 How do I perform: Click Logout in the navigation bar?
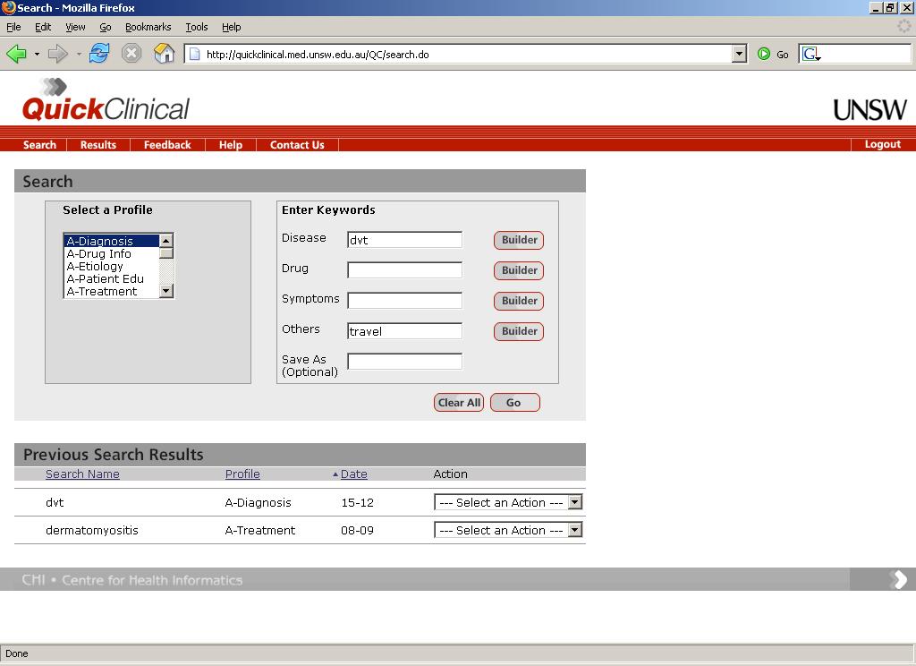[x=882, y=144]
